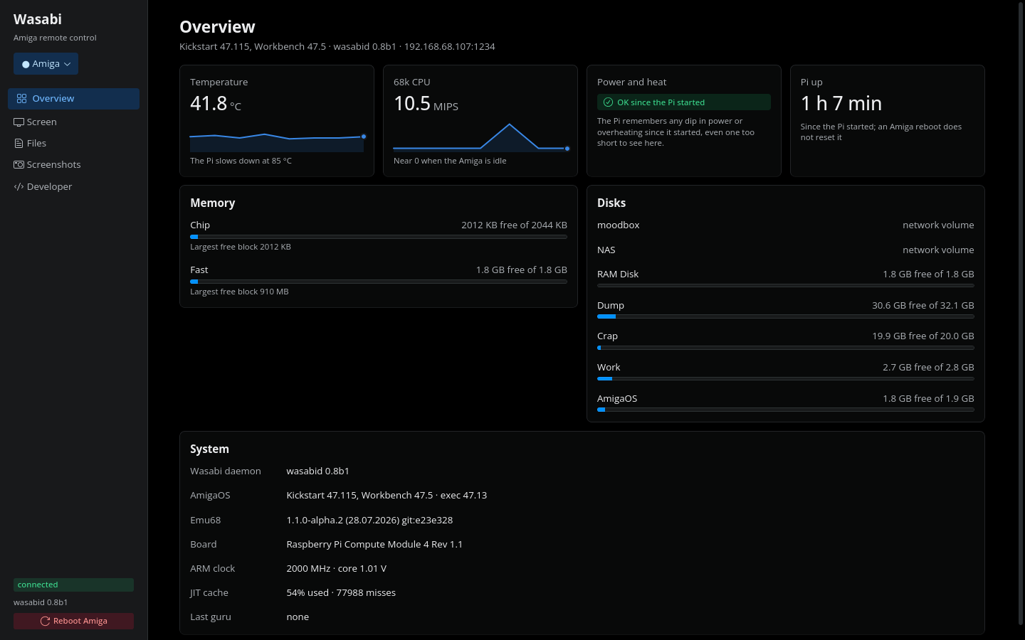Click the Fast memory usage bar
The image size is (1025, 640).
tap(379, 282)
